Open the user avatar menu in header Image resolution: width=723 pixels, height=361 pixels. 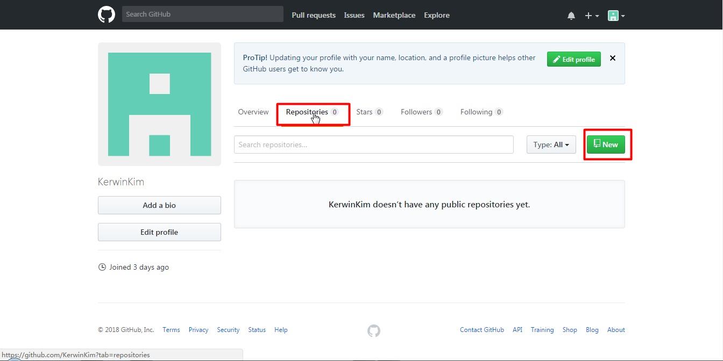coord(616,16)
